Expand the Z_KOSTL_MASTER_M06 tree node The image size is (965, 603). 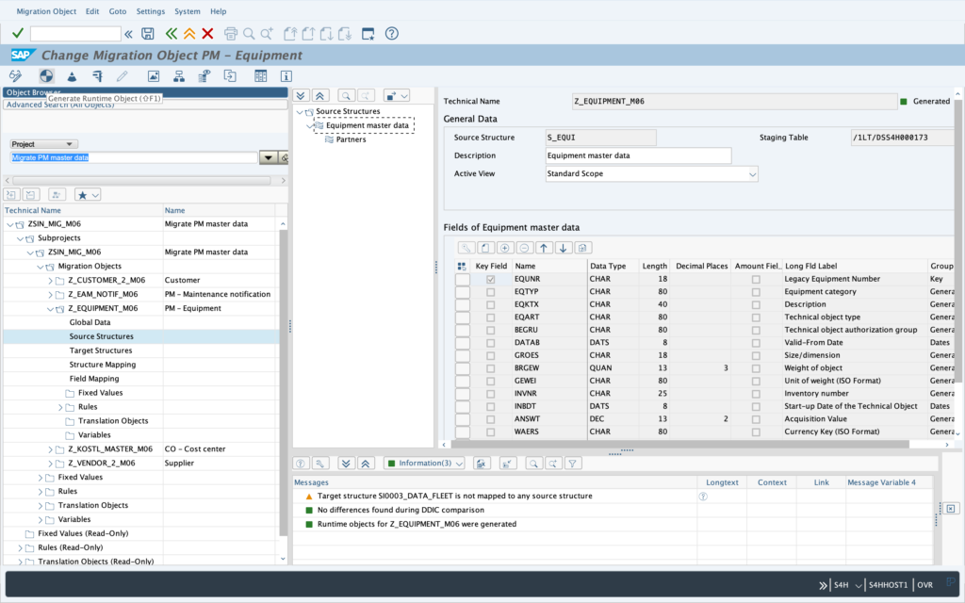(x=51, y=449)
